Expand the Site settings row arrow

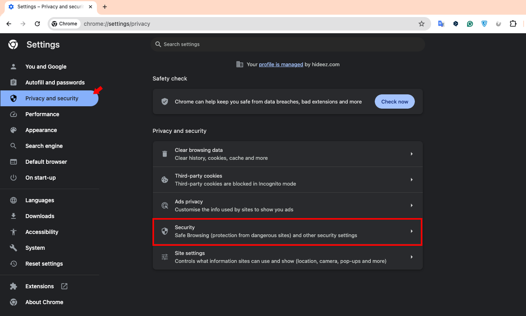click(412, 257)
